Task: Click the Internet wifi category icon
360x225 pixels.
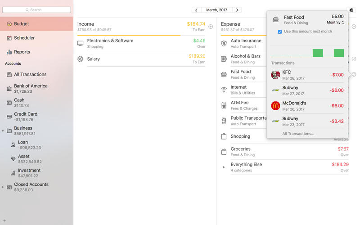Action: [224, 90]
